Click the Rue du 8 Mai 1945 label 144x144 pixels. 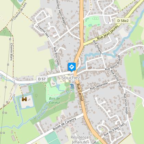[115, 130]
